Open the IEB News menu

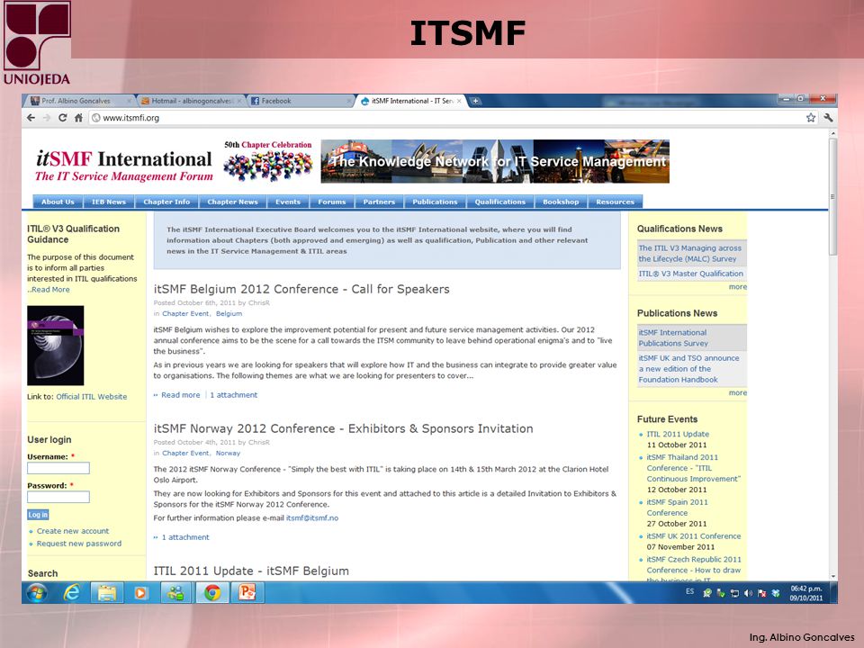pos(109,202)
